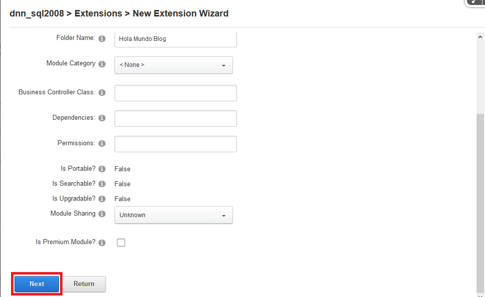485x297 pixels.
Task: Click the Business Controller Class input
Action: [175, 93]
